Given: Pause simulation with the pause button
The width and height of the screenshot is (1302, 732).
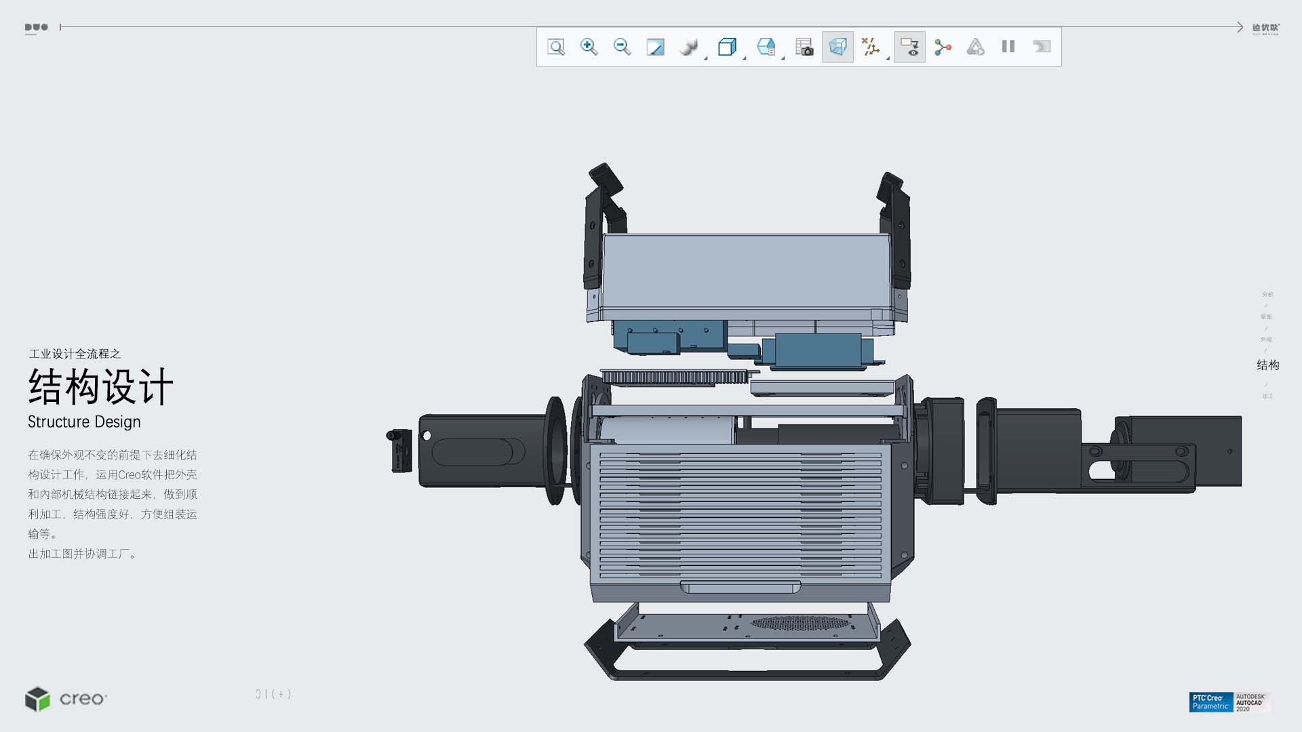Looking at the screenshot, I should pos(1008,47).
